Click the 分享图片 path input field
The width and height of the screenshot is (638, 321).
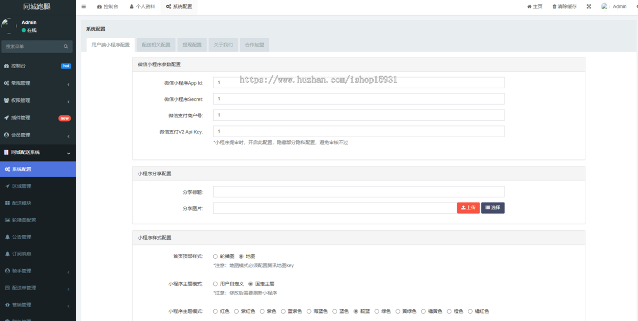point(335,208)
